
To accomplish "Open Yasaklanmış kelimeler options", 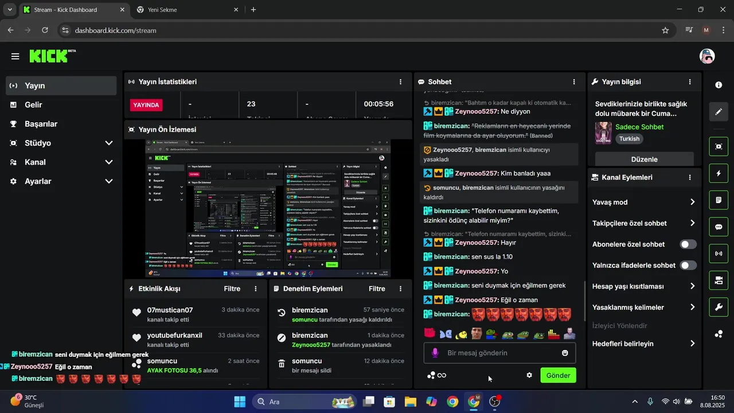I will pyautogui.click(x=644, y=307).
